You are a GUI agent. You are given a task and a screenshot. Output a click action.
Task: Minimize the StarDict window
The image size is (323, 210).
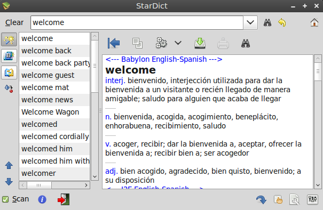[293, 6]
